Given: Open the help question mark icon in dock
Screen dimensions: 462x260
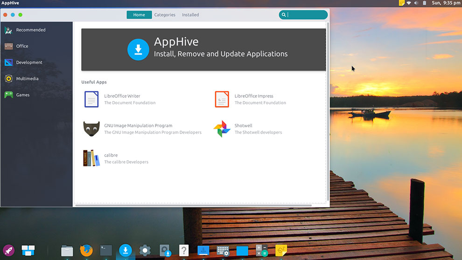Looking at the screenshot, I should pos(184,251).
